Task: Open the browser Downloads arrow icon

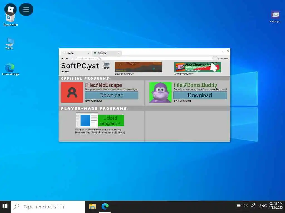Action: pyautogui.click(x=215, y=59)
